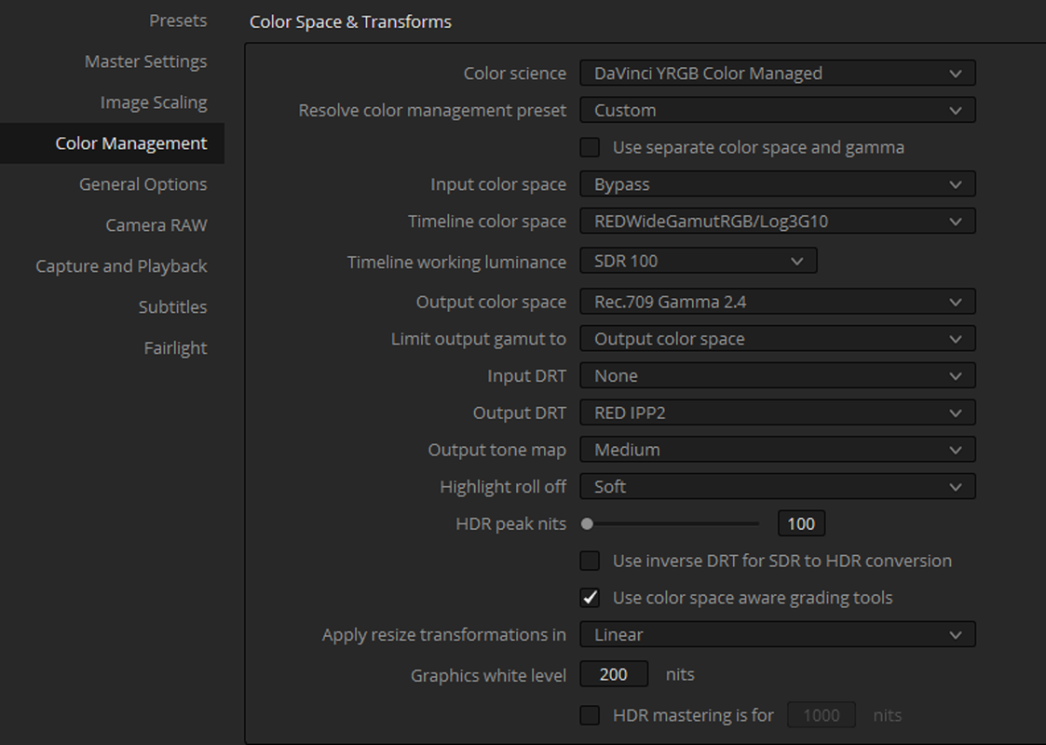Enable Use separate color space and gamma

point(590,147)
